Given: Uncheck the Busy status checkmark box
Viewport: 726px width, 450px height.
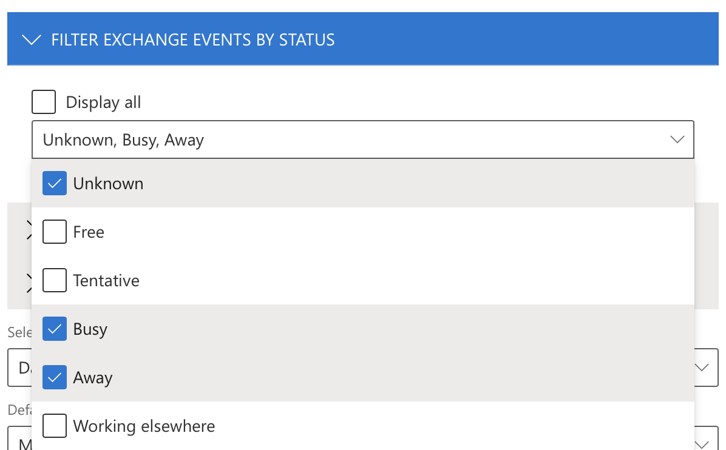Looking at the screenshot, I should [55, 329].
